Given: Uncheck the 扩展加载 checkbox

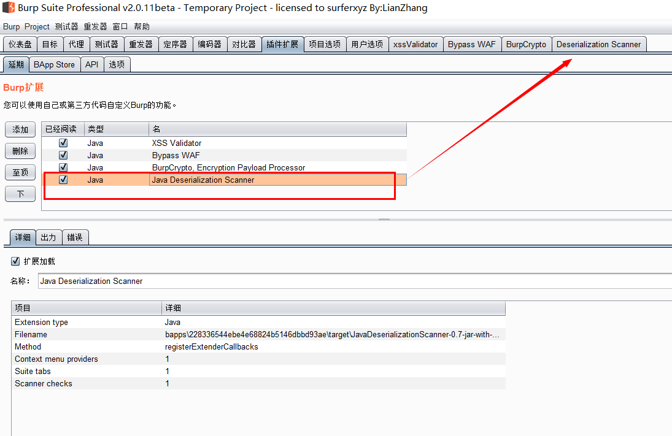Looking at the screenshot, I should (15, 261).
